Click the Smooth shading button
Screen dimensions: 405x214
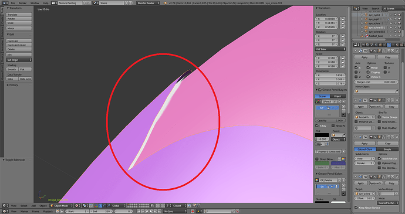12,69
